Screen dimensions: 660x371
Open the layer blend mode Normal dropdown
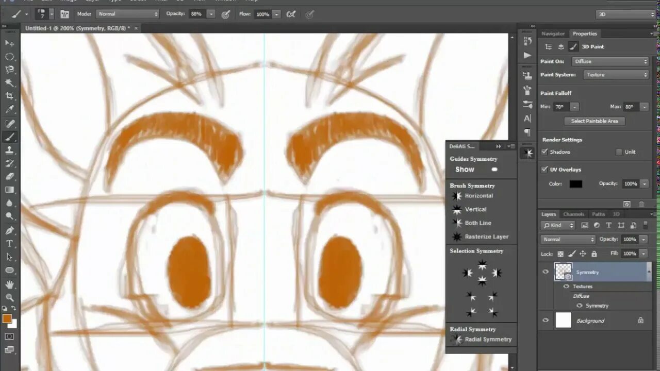coord(568,239)
